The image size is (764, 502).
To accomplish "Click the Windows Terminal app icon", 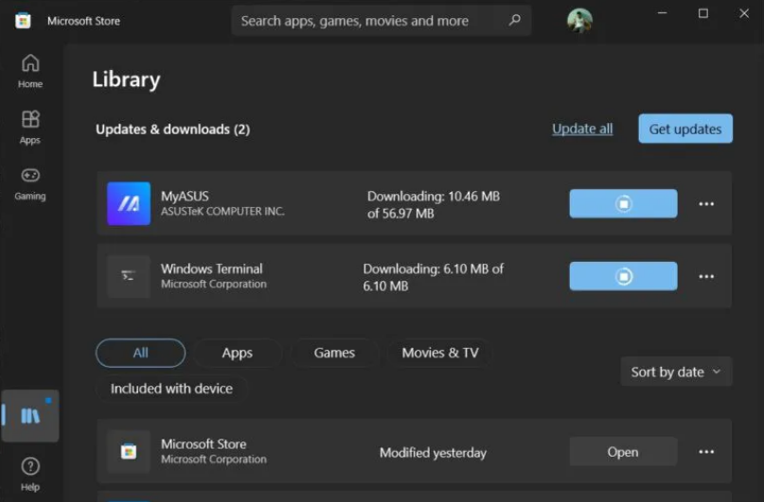I will (129, 276).
